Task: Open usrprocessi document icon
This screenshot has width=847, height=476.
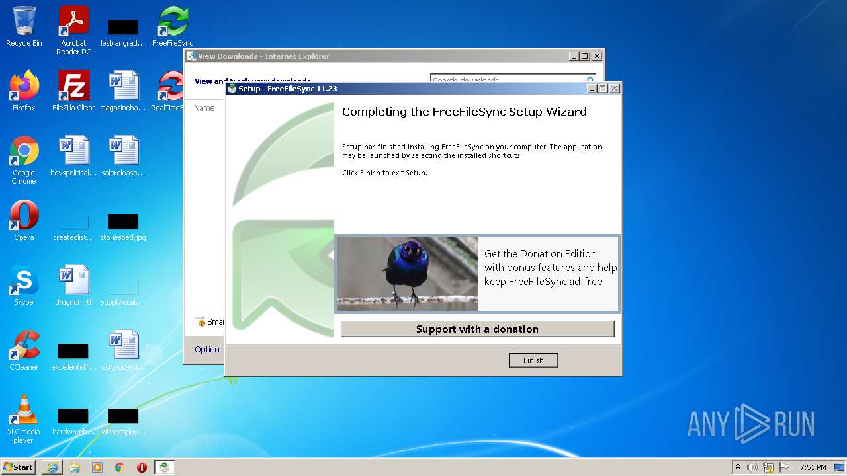Action: [x=123, y=350]
